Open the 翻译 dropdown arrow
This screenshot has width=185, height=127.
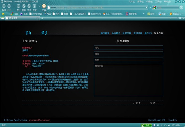click(x=156, y=14)
